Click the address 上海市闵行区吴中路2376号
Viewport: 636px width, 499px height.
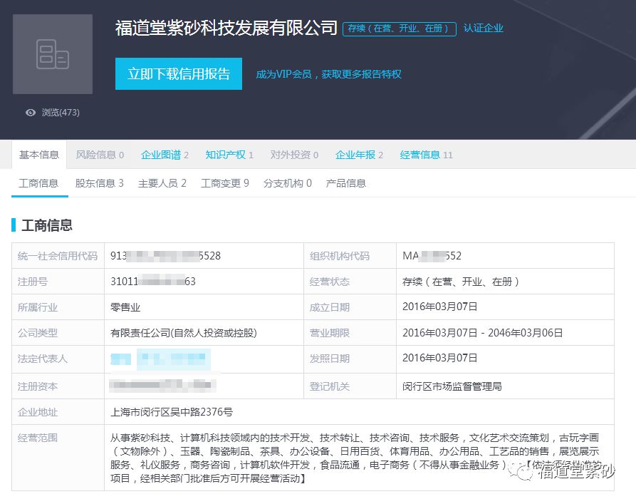172,412
